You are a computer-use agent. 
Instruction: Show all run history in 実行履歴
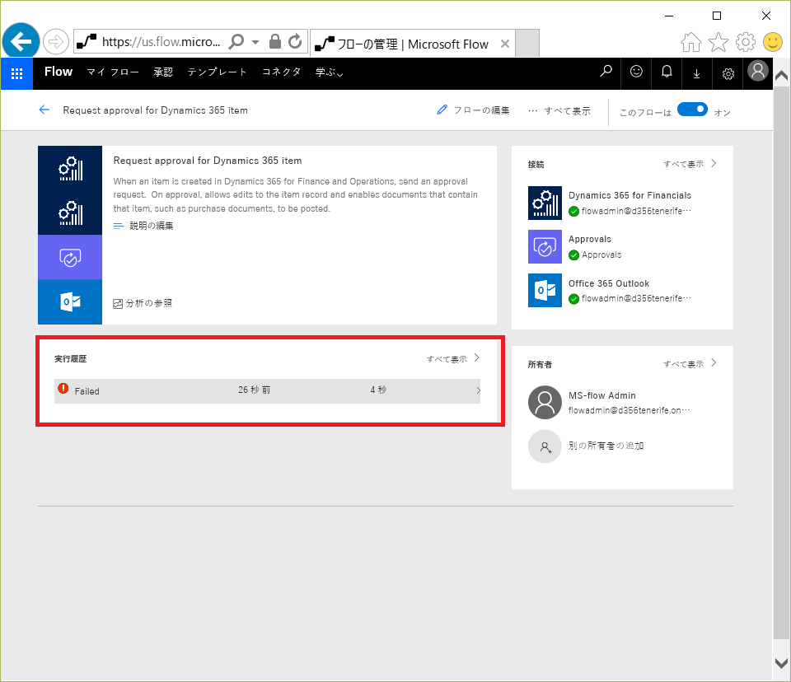tap(453, 358)
